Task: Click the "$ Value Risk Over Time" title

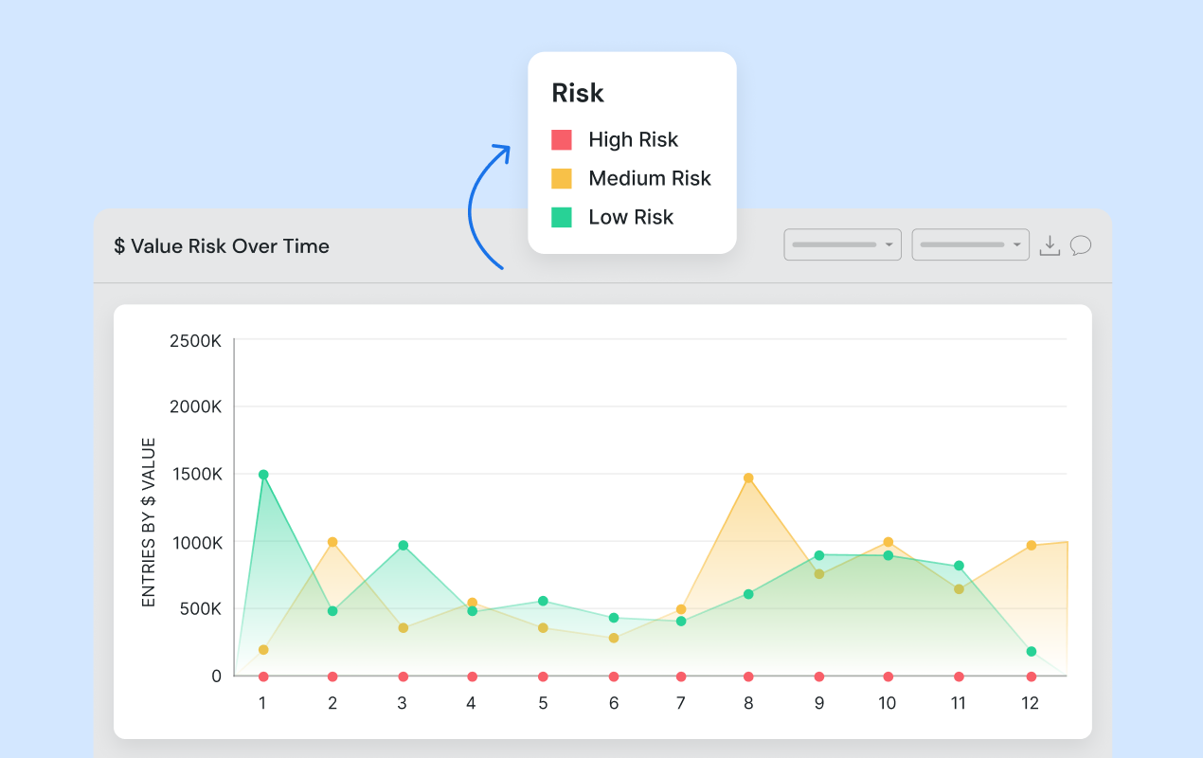Action: [222, 246]
